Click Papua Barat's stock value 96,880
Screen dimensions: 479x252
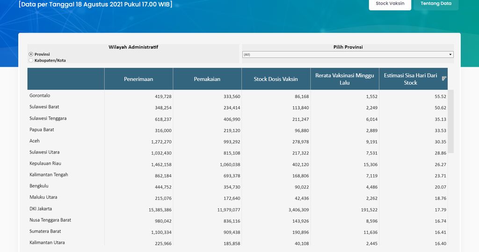click(302, 131)
